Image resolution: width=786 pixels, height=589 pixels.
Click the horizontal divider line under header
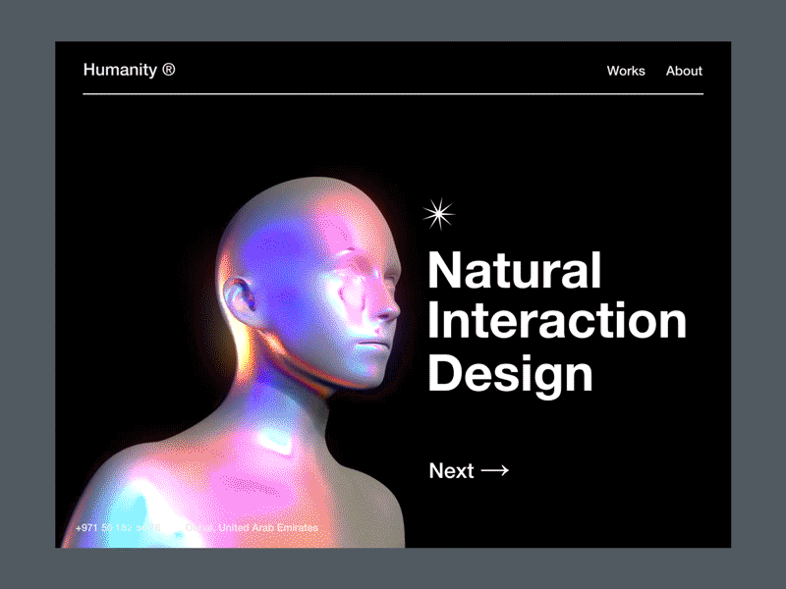click(x=393, y=93)
